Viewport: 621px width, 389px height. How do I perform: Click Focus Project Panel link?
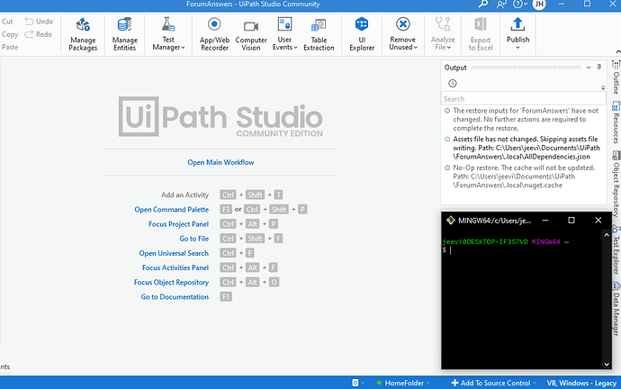pyautogui.click(x=178, y=224)
